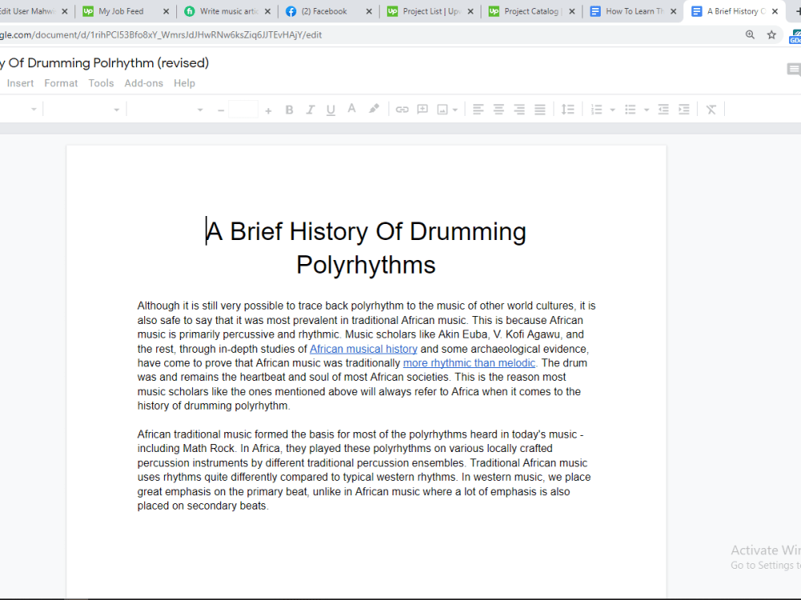The width and height of the screenshot is (801, 600).
Task: Toggle underline formatting
Action: 331,110
